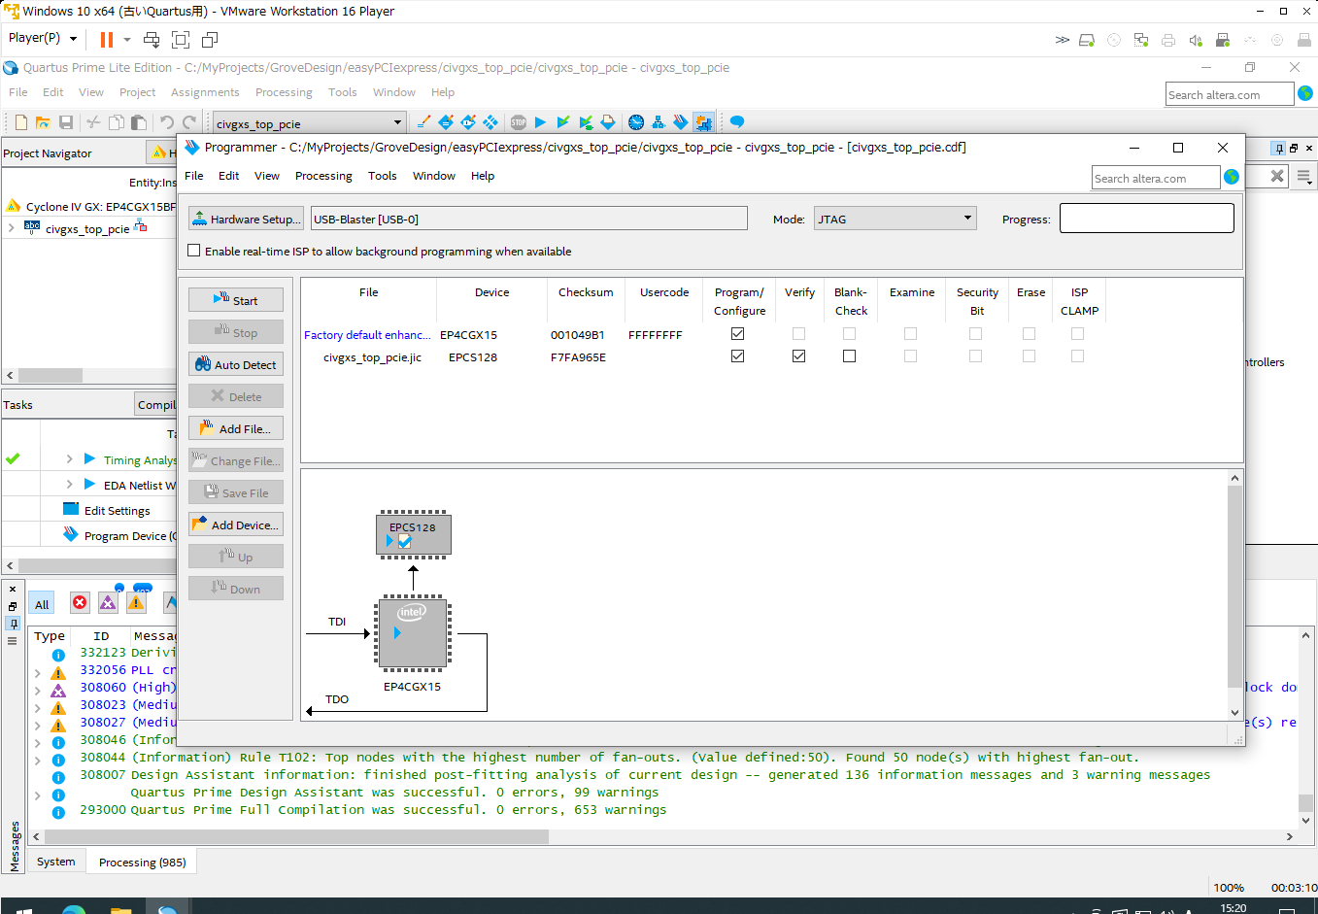Image resolution: width=1318 pixels, height=914 pixels.
Task: Expand the EDA Netlist Writer task
Action: (69, 485)
